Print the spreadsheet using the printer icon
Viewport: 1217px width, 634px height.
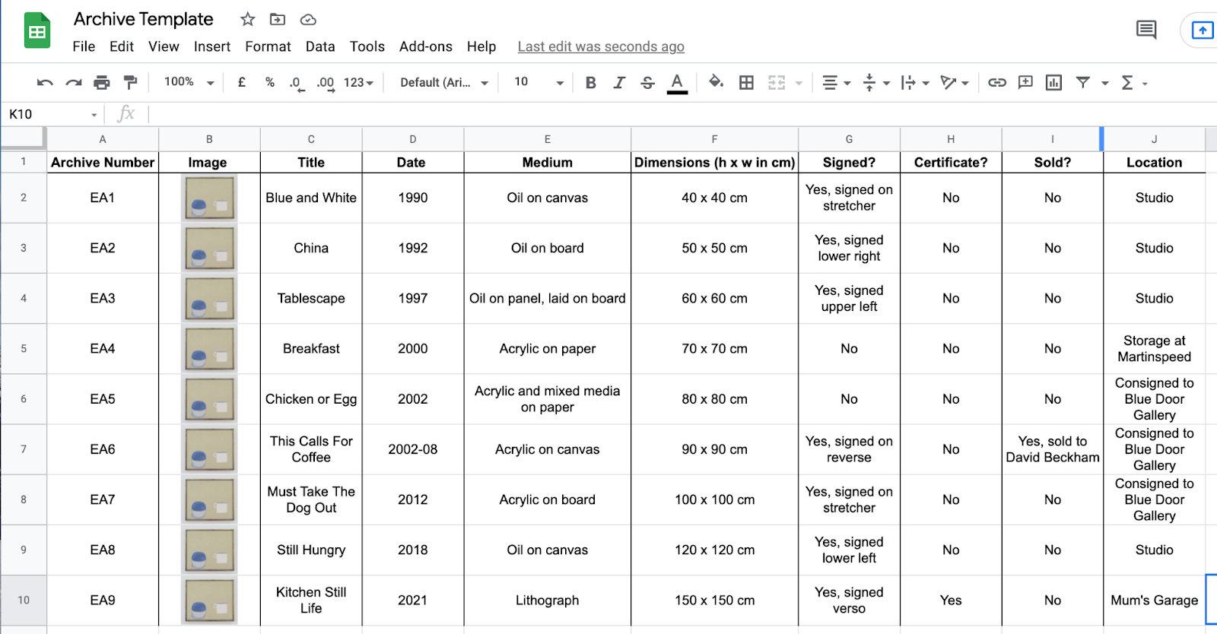[101, 83]
